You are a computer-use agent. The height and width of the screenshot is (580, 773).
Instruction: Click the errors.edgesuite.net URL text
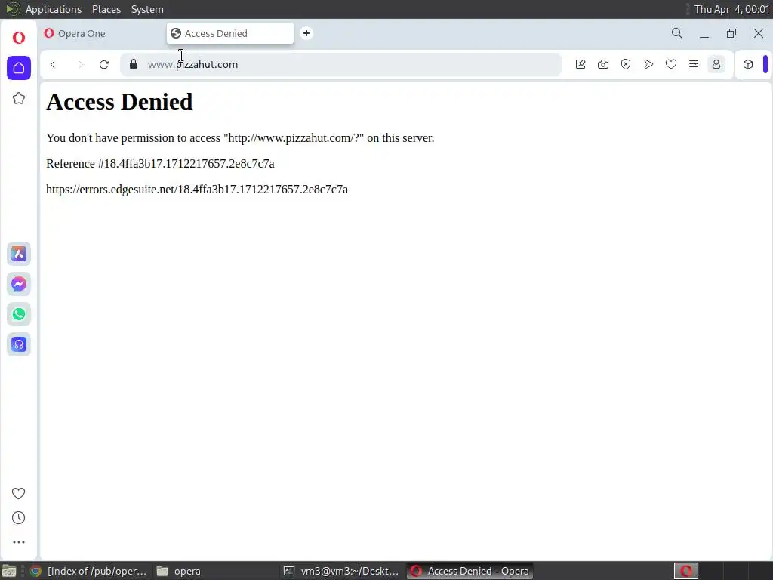pos(197,190)
